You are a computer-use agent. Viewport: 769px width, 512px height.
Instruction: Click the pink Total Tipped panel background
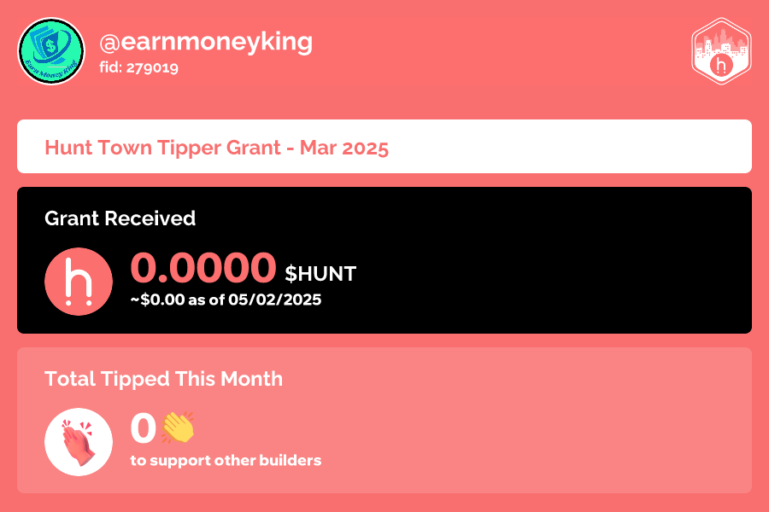[539, 421]
